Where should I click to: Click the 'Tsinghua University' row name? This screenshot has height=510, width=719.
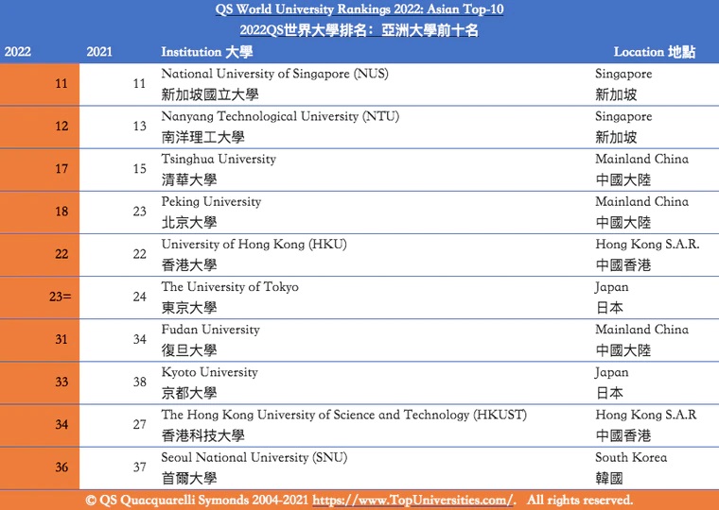(x=219, y=159)
